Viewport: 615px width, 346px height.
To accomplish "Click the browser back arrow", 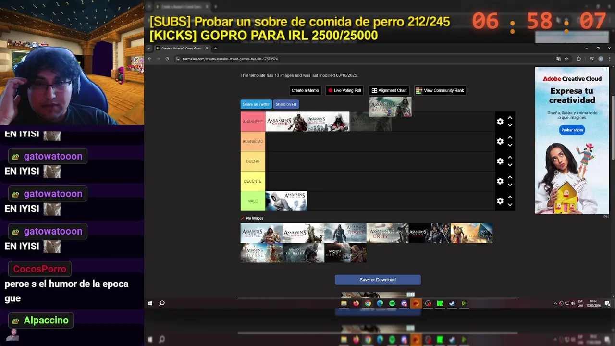I will pyautogui.click(x=149, y=59).
